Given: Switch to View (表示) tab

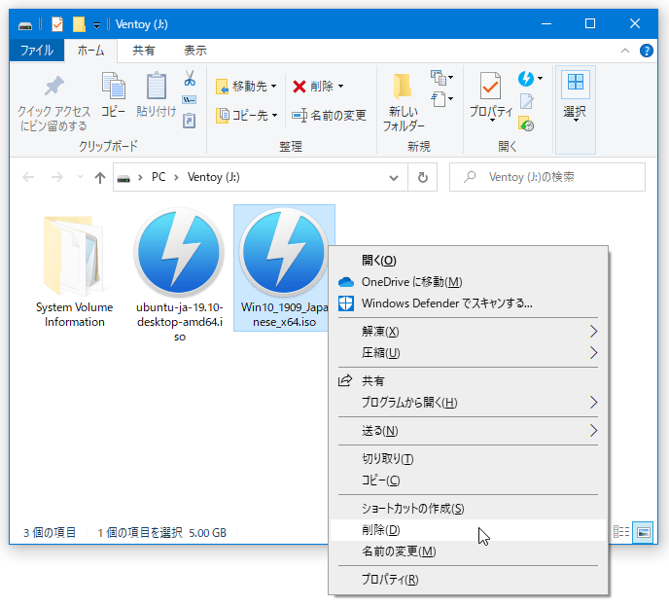Looking at the screenshot, I should 195,51.
